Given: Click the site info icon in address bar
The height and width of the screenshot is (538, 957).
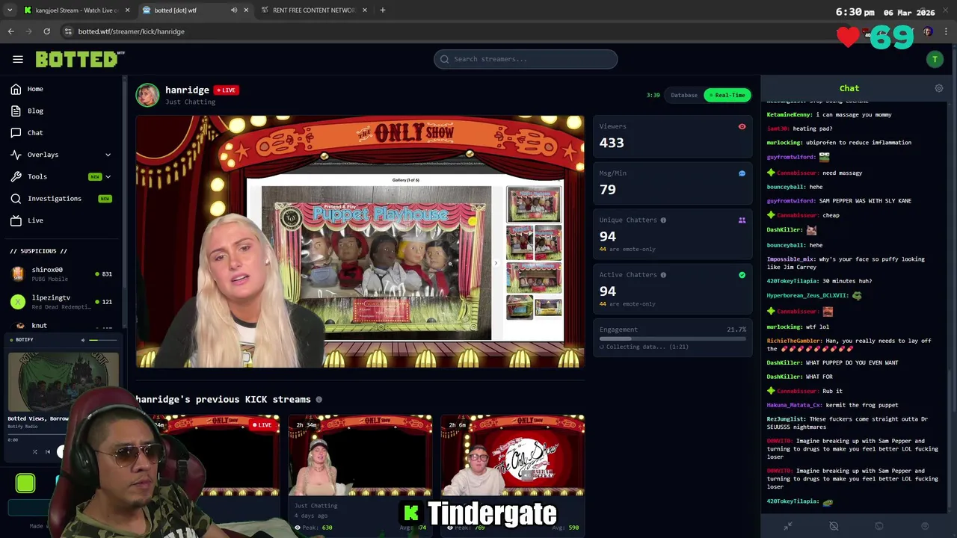Looking at the screenshot, I should [x=68, y=31].
